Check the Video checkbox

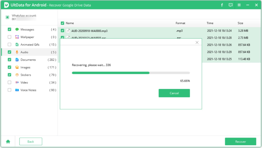9,82
